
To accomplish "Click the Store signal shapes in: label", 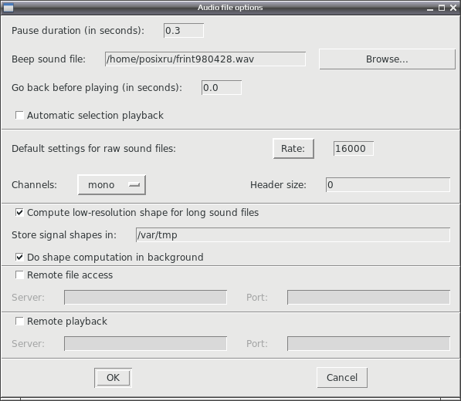I will [64, 235].
